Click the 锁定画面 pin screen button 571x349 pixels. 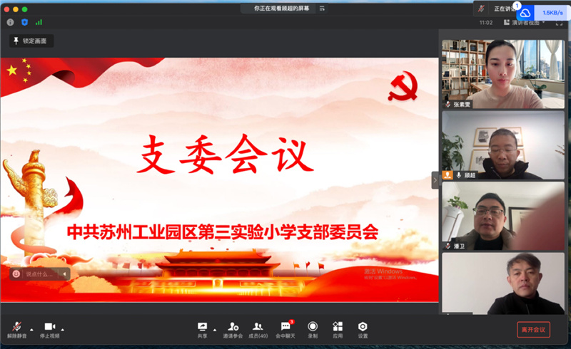(x=31, y=41)
